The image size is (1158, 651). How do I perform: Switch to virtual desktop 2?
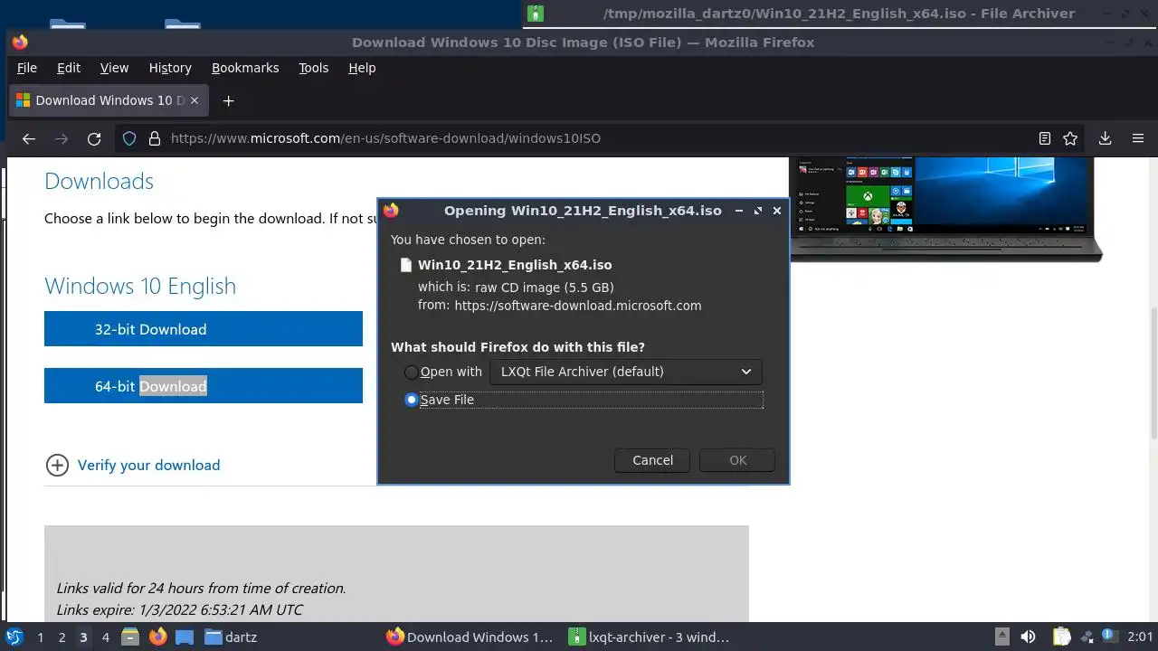(x=62, y=637)
